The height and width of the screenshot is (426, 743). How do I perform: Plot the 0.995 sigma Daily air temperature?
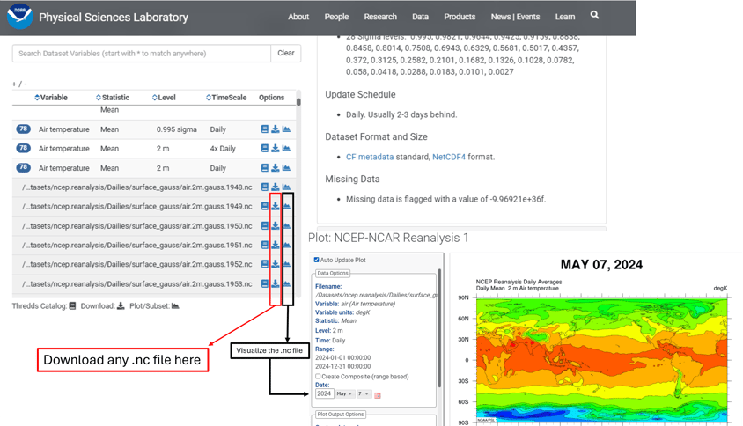coord(286,129)
